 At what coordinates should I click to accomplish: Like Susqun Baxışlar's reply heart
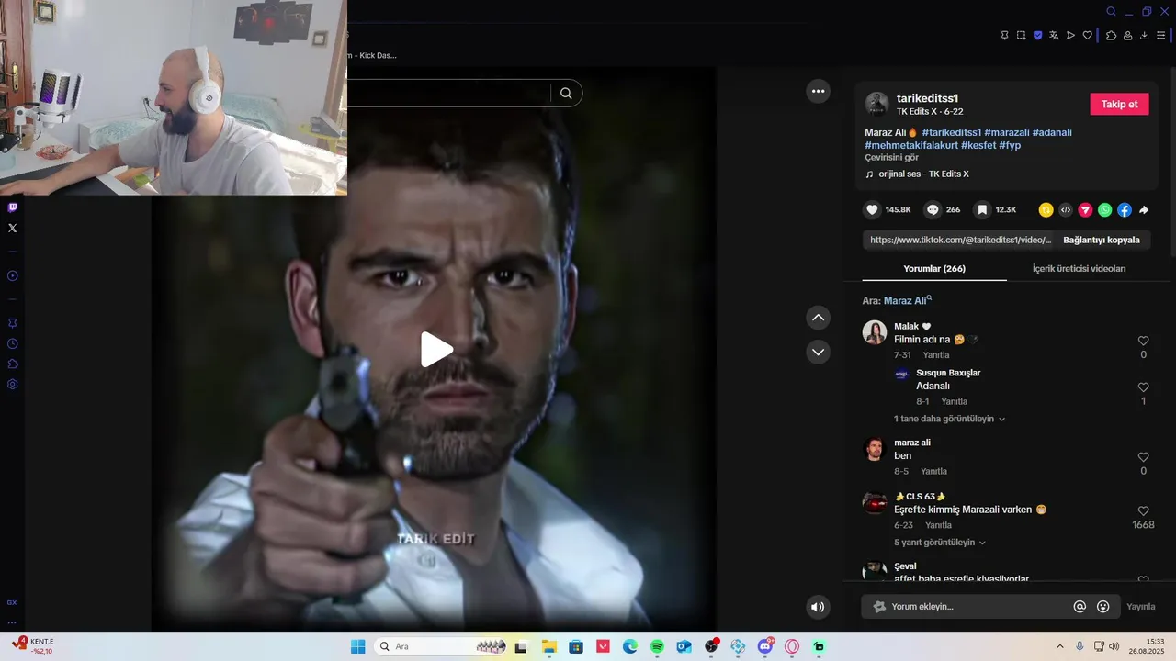pyautogui.click(x=1144, y=387)
